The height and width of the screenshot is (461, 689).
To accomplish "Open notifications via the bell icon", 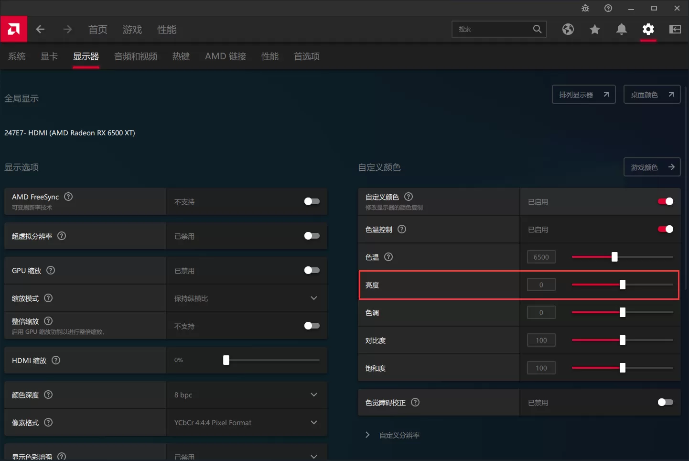I will pos(621,29).
